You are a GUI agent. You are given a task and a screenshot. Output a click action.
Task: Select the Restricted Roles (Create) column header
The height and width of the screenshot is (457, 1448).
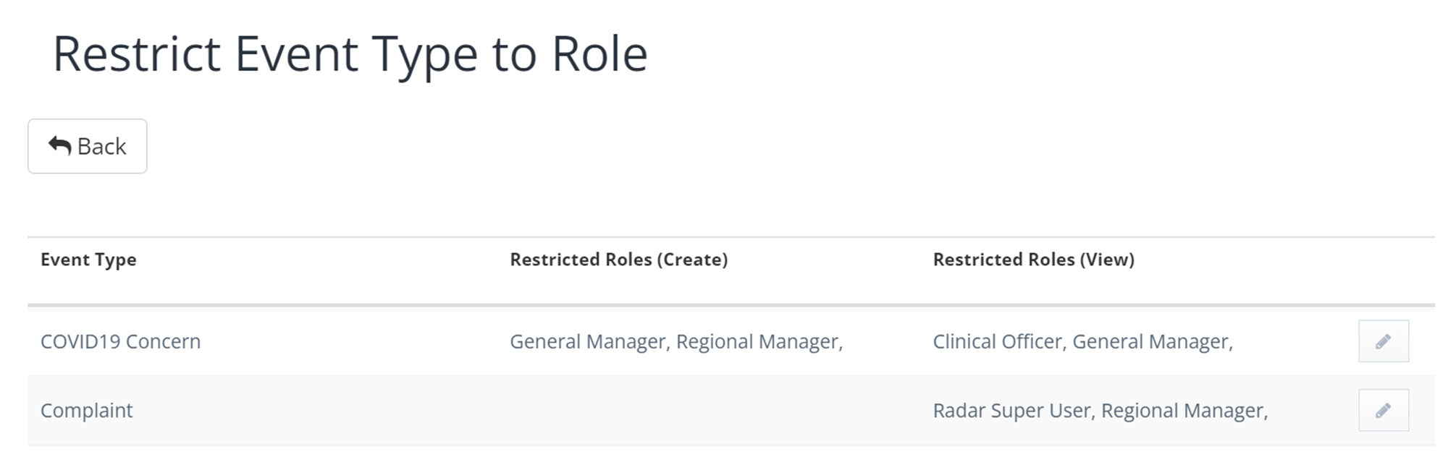pyautogui.click(x=618, y=260)
